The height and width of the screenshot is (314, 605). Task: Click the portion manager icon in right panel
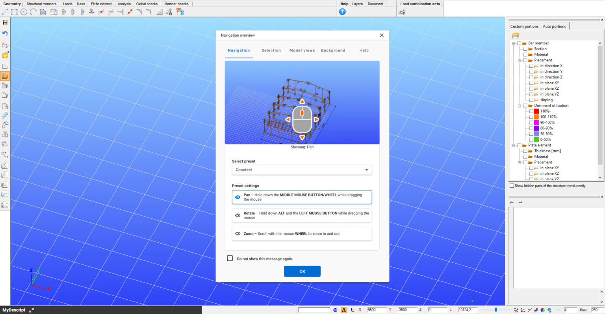515,35
